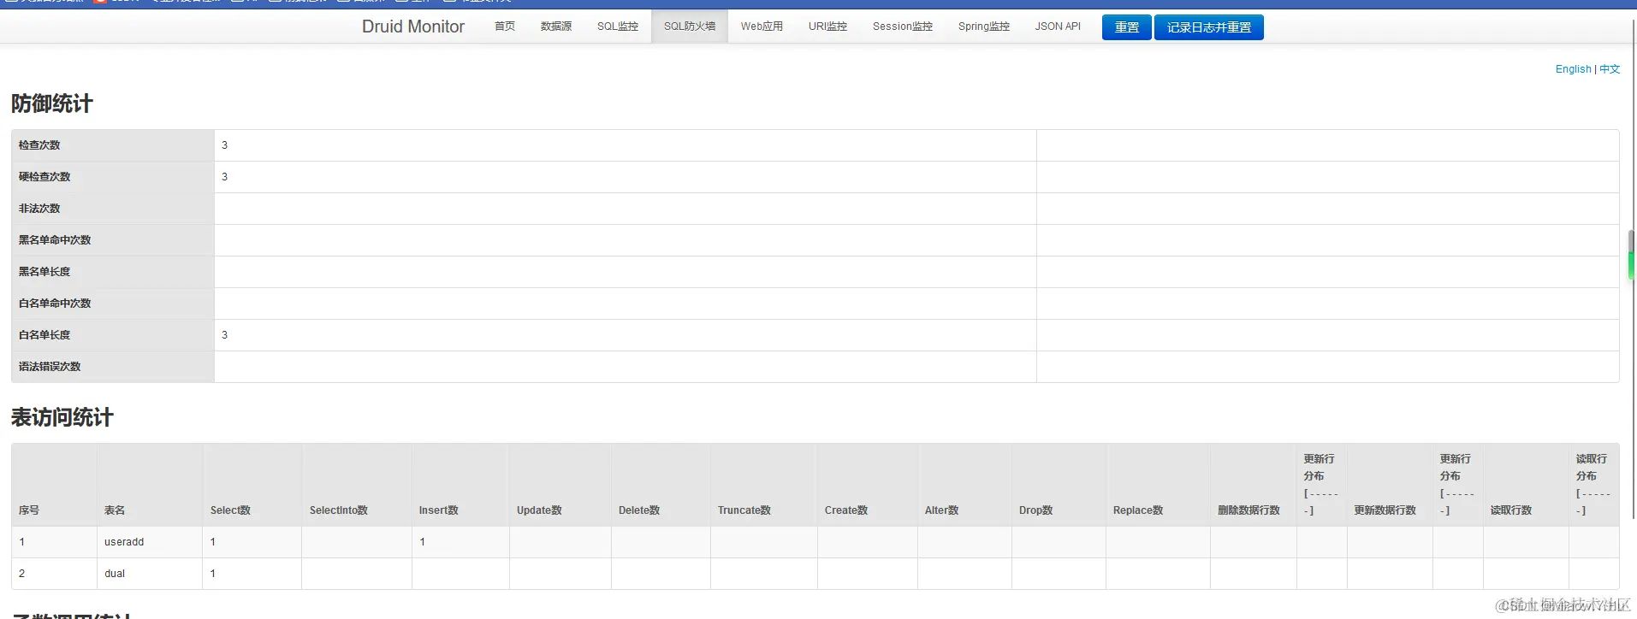1637x619 pixels.
Task: Click the 白名单命中次数 row label
Action: coord(55,304)
